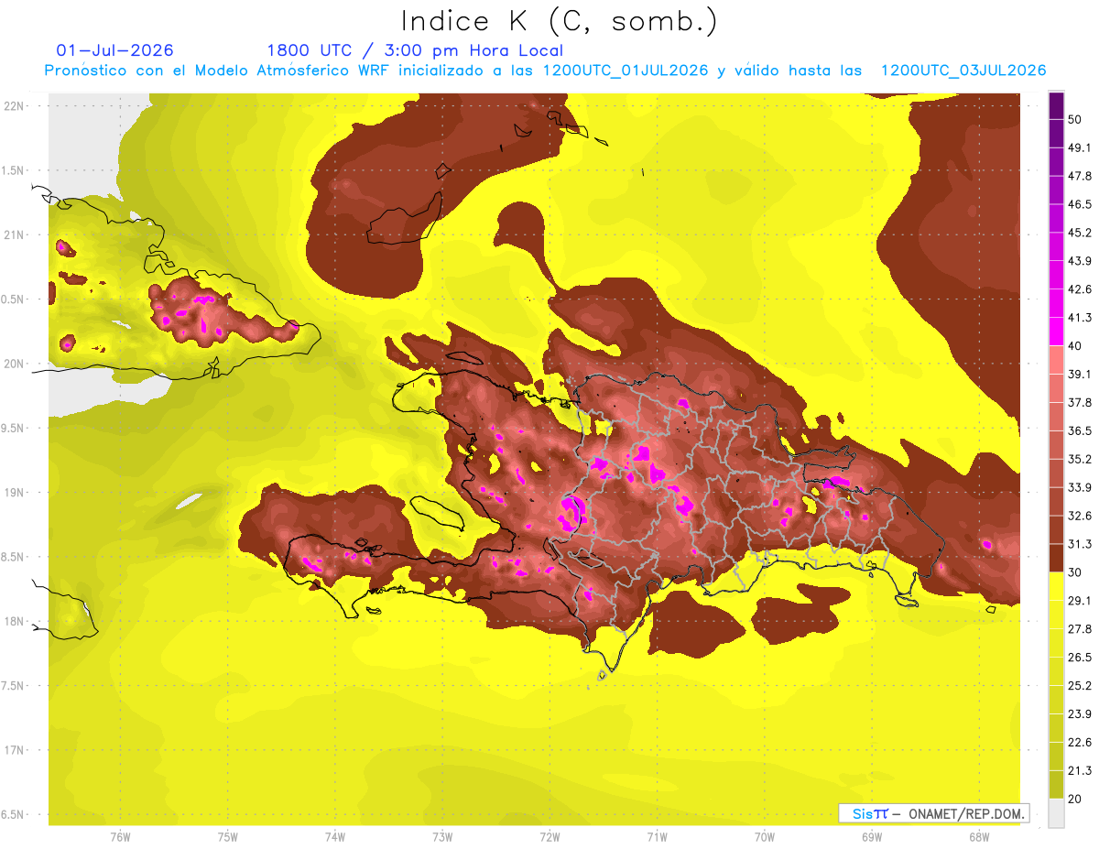Click the olive legend band just above 20
1099x849 pixels.
1056,784
